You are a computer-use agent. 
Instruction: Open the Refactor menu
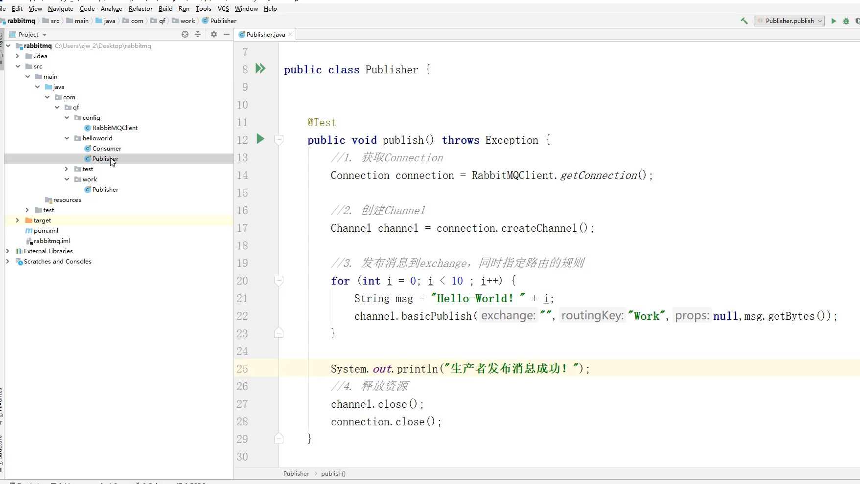pyautogui.click(x=140, y=9)
